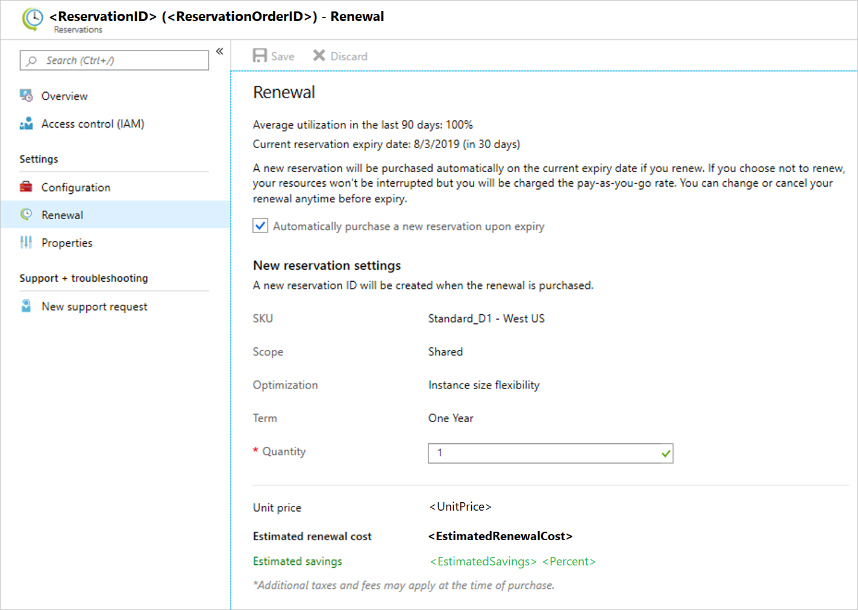Select New support request under Support + troubleshooting

(x=94, y=306)
